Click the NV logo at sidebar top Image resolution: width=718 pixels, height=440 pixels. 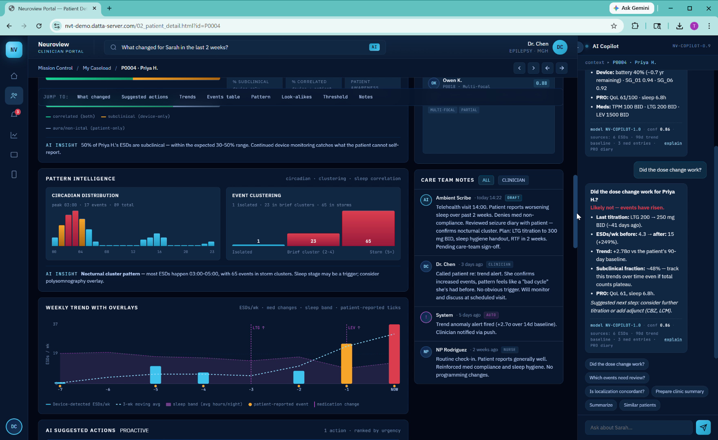(x=14, y=50)
